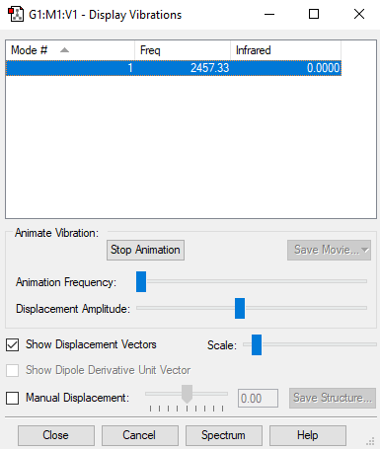The image size is (380, 449).
Task: Enable the Manual Displacement checkbox
Action: click(x=13, y=398)
